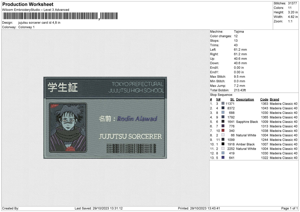300x212 pixels.
Task: Click the Description column header
Action: 245,99
